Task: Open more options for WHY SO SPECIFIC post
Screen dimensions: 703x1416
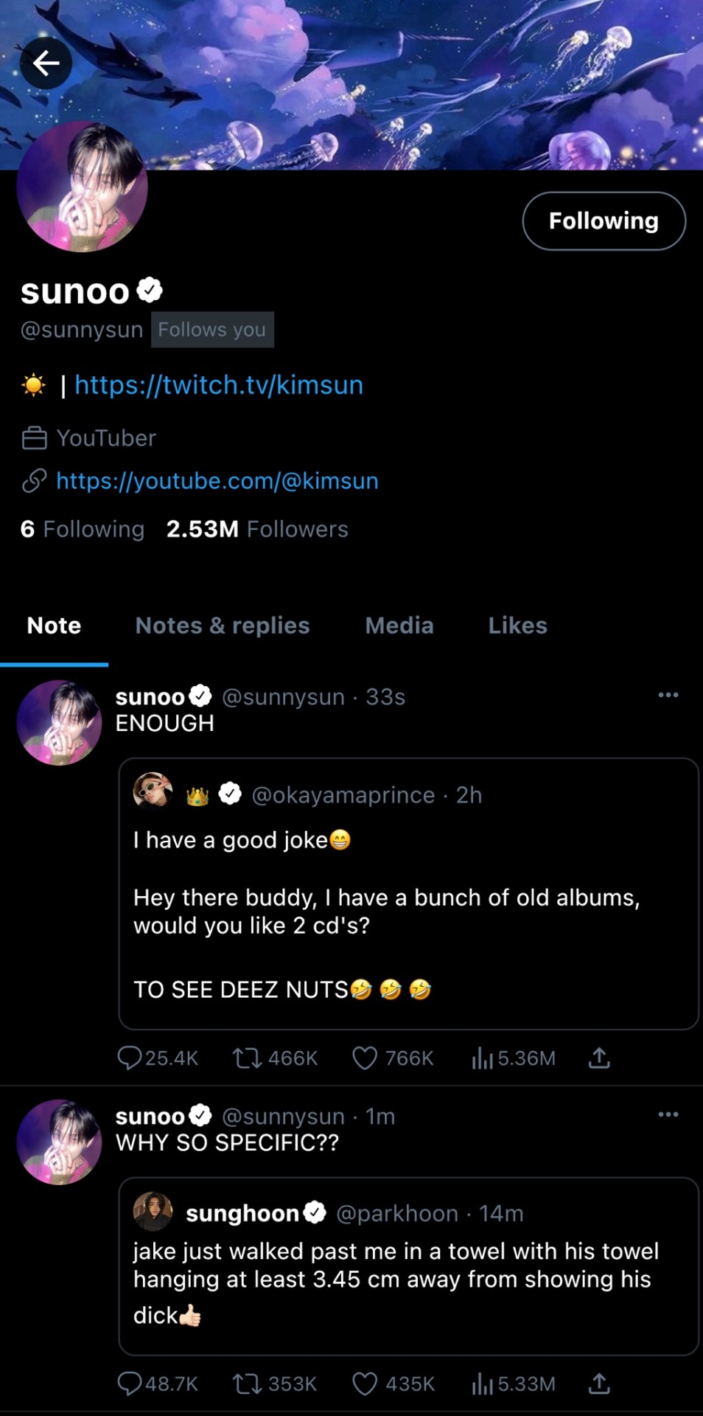Action: coord(668,1114)
